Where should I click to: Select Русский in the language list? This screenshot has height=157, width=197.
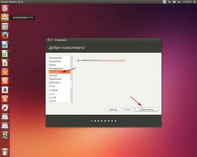pyautogui.click(x=59, y=72)
